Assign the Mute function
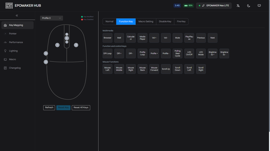 point(177,38)
